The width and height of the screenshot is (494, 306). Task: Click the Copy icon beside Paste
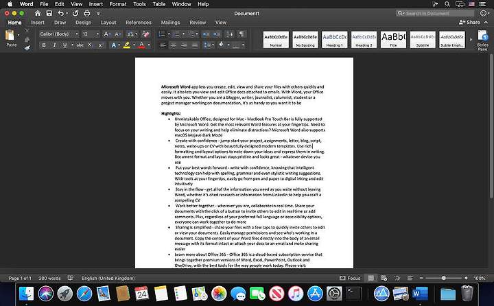[27, 39]
